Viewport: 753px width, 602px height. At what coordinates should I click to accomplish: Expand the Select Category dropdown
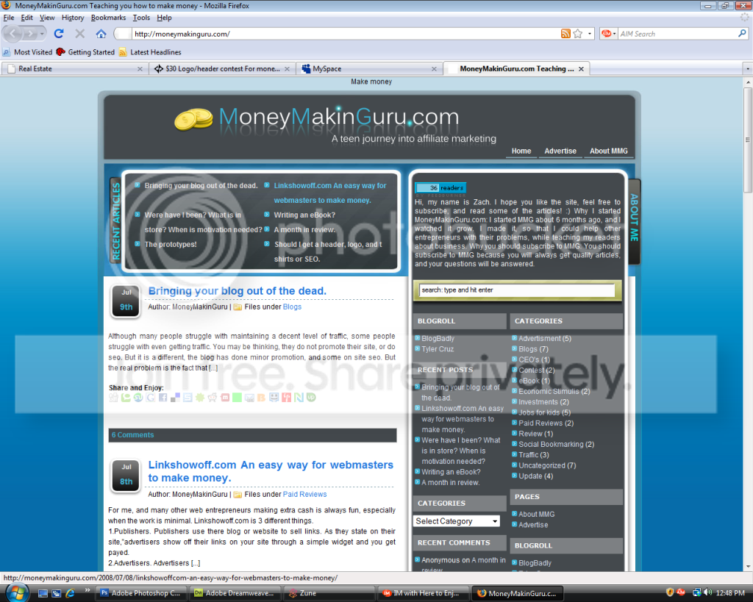click(457, 521)
